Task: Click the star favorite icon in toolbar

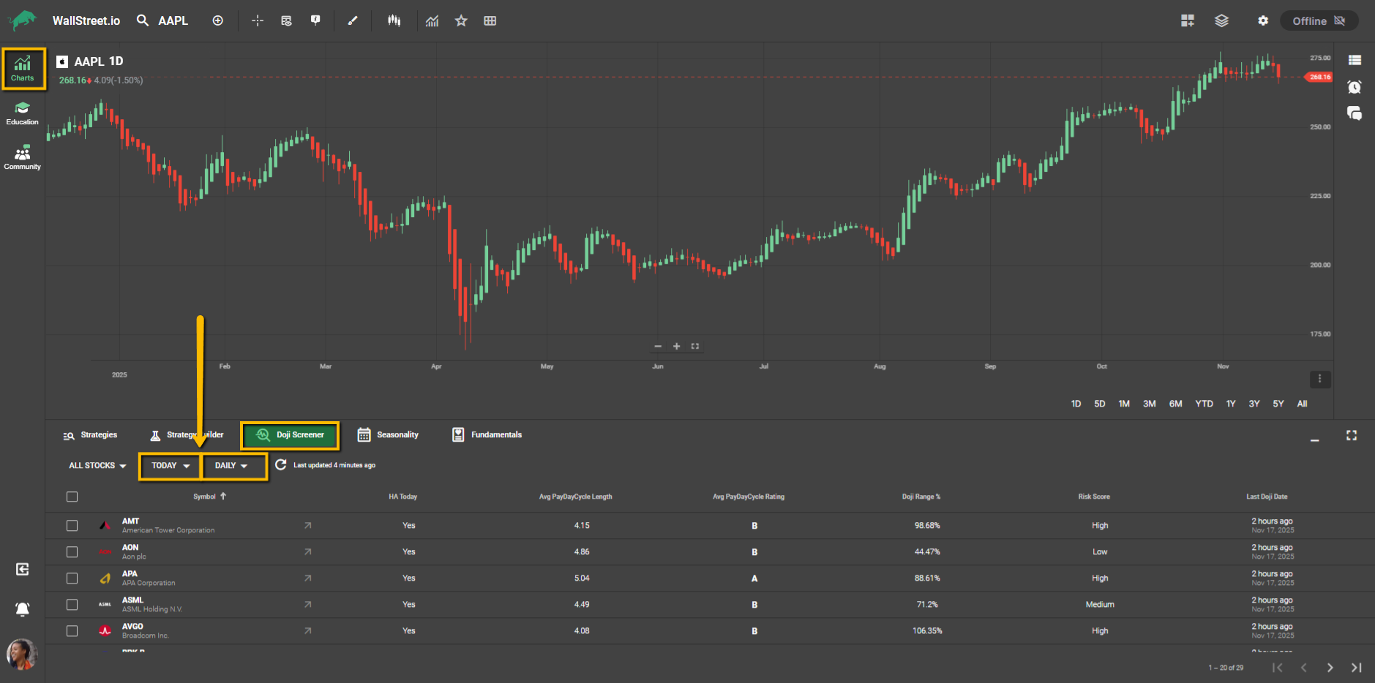Action: point(461,21)
